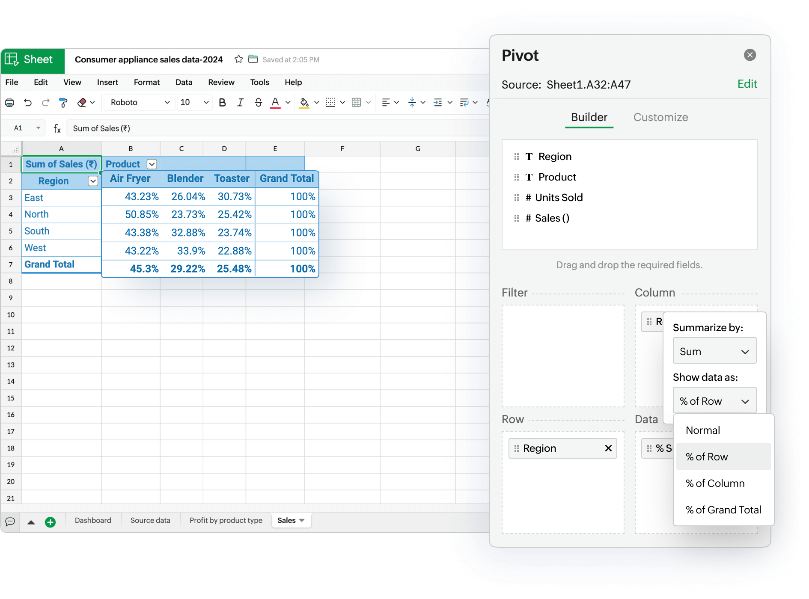Switch to the Dashboard sheet tab
809x599 pixels.
(x=93, y=520)
